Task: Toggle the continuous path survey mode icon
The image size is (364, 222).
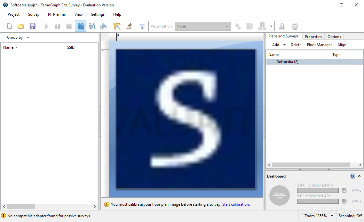Action: click(x=81, y=26)
